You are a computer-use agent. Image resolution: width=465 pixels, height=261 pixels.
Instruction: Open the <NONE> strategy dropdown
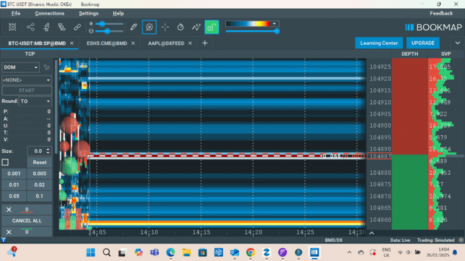27,80
